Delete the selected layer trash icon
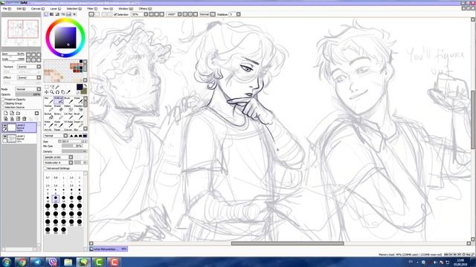The width and height of the screenshot is (476, 267). (x=25, y=119)
